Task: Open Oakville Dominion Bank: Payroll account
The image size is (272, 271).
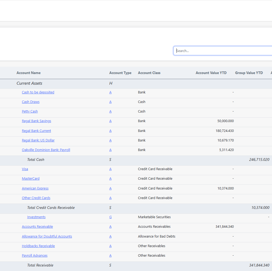Action: pos(46,150)
